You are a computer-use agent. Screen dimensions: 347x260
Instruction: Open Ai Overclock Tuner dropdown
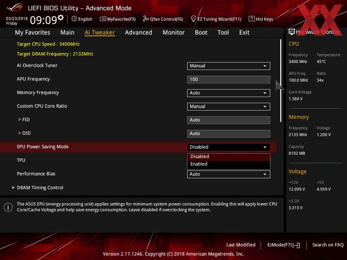(x=229, y=66)
